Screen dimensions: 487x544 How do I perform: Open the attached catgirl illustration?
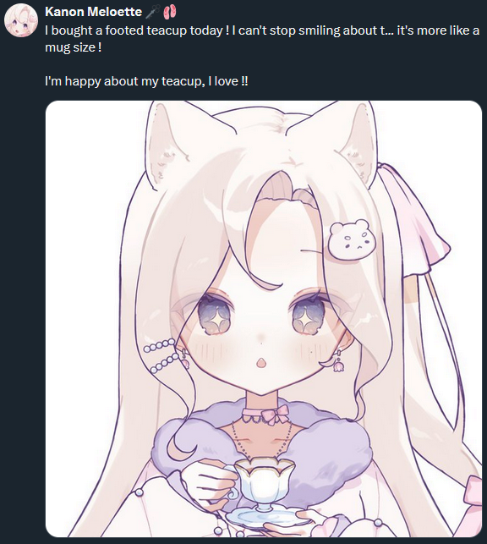click(x=264, y=319)
